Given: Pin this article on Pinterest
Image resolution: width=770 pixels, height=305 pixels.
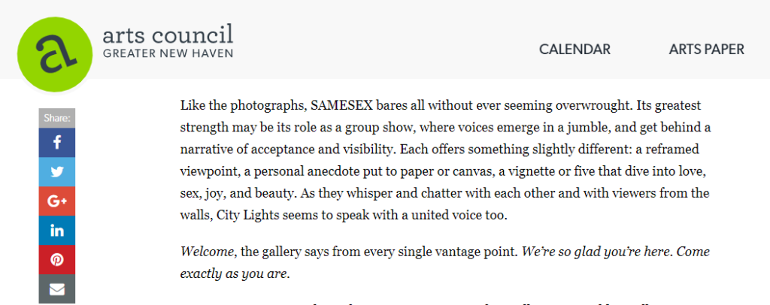Looking at the screenshot, I should coord(57,260).
